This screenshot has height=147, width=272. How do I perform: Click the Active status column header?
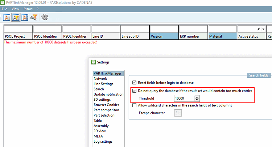tap(252, 36)
